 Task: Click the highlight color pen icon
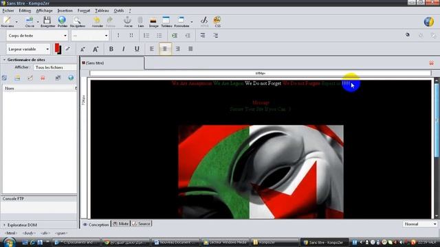68,49
